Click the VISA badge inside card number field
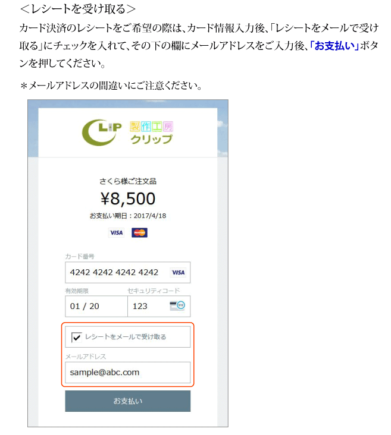391x435 pixels. pyautogui.click(x=178, y=272)
